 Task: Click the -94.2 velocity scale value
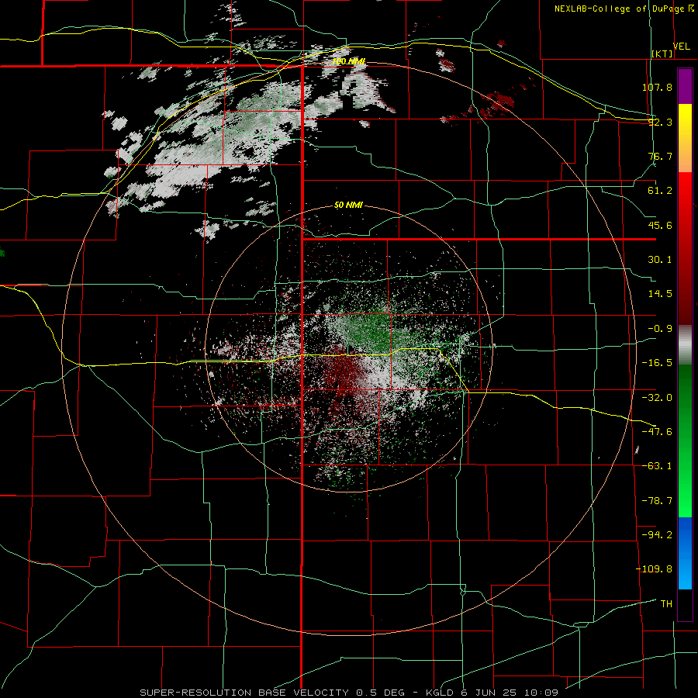click(657, 534)
